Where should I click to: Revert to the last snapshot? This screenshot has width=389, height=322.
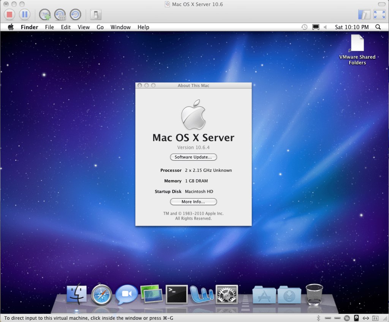tap(76, 15)
